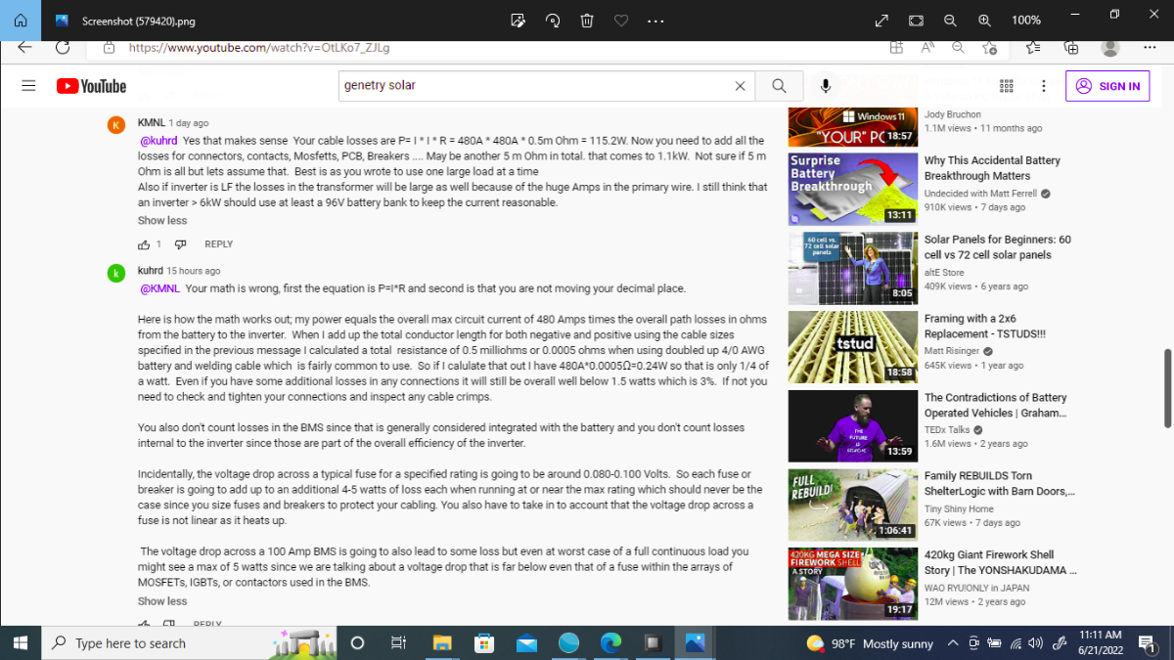Click the YouTube logo home icon

point(91,86)
